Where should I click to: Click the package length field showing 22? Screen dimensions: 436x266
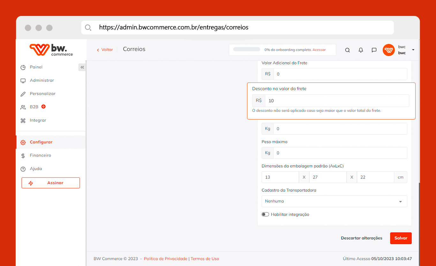click(x=375, y=177)
